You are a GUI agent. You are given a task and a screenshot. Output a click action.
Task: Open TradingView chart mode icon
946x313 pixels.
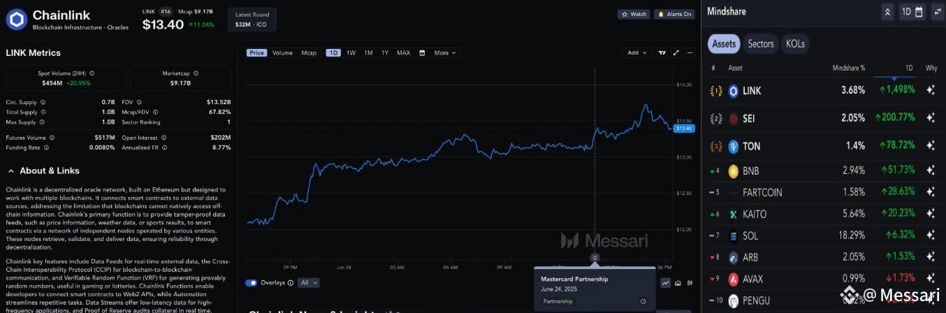tap(663, 52)
